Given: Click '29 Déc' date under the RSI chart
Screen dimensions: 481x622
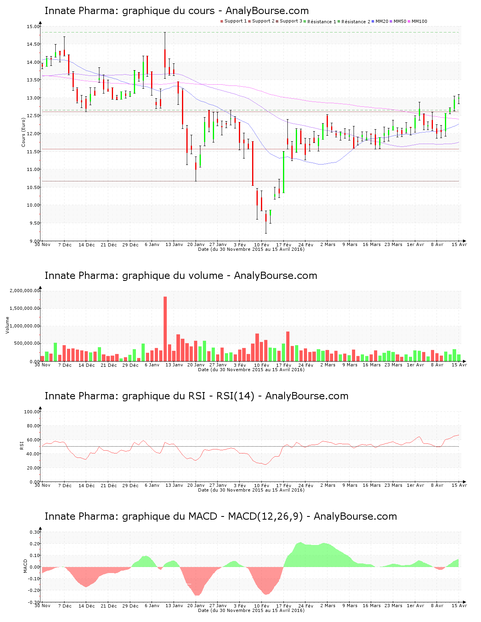Looking at the screenshot, I should click(x=130, y=485).
